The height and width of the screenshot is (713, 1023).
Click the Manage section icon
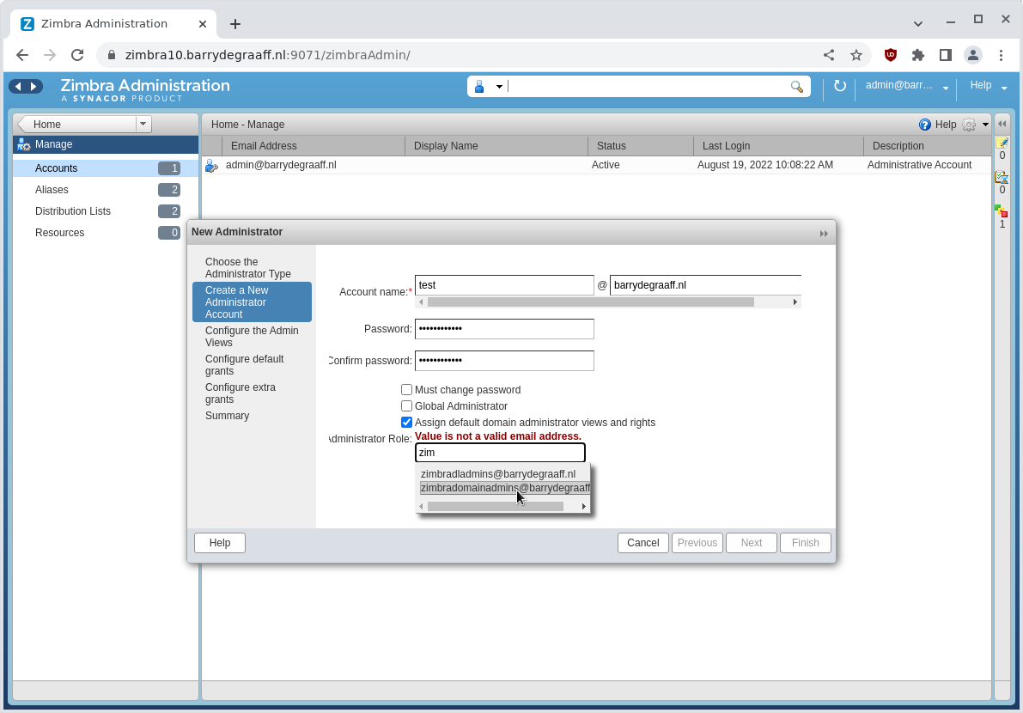pyautogui.click(x=24, y=145)
